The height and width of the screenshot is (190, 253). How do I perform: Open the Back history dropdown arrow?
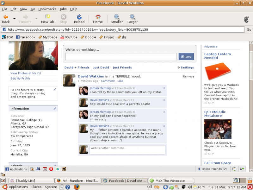14,19
